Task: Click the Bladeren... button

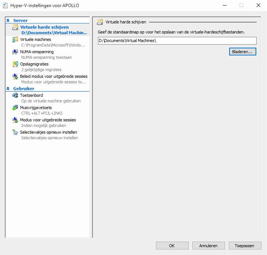Action: pyautogui.click(x=242, y=52)
